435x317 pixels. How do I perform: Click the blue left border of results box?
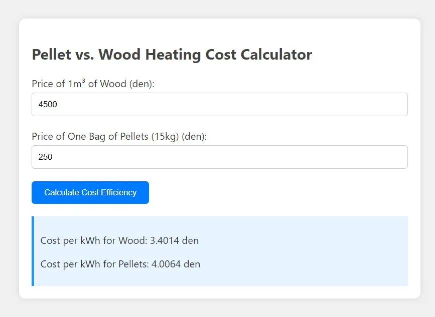(33, 251)
